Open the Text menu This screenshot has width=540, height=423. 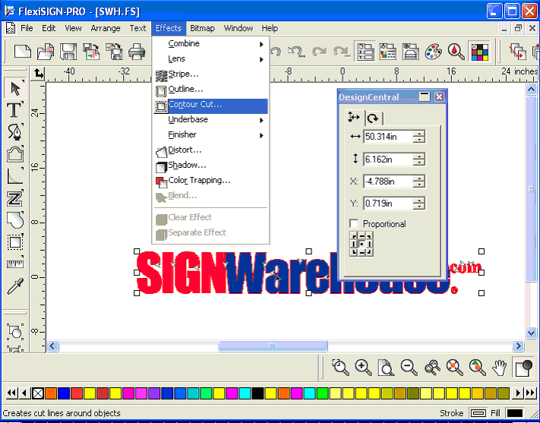tap(137, 28)
